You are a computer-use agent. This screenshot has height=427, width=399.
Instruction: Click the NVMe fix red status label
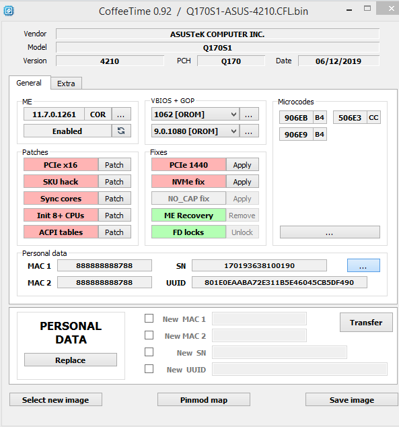coord(189,182)
